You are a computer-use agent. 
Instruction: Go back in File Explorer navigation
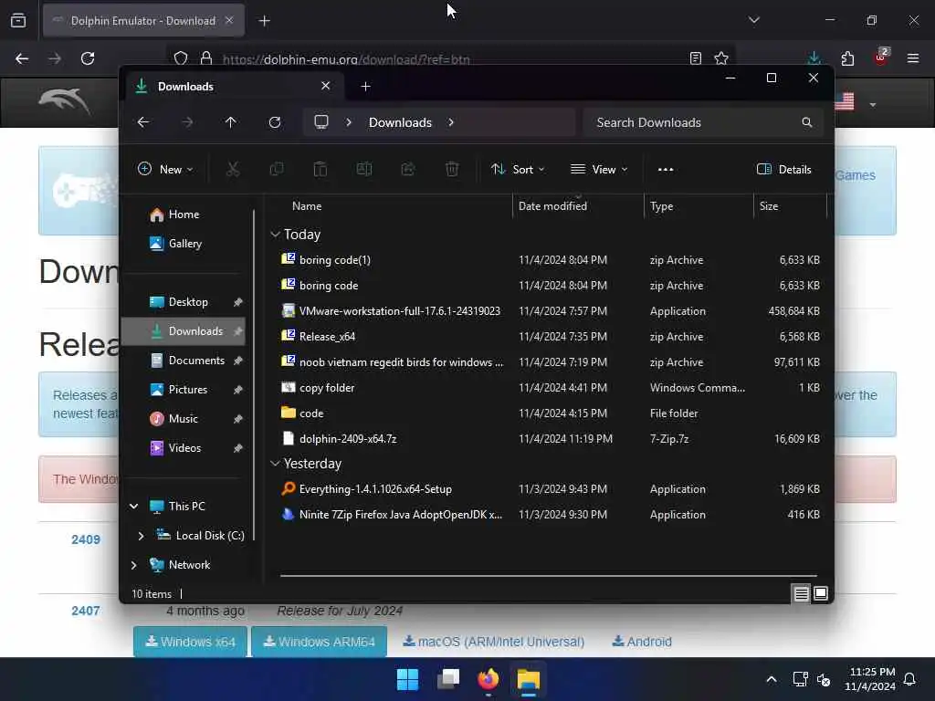tap(143, 122)
